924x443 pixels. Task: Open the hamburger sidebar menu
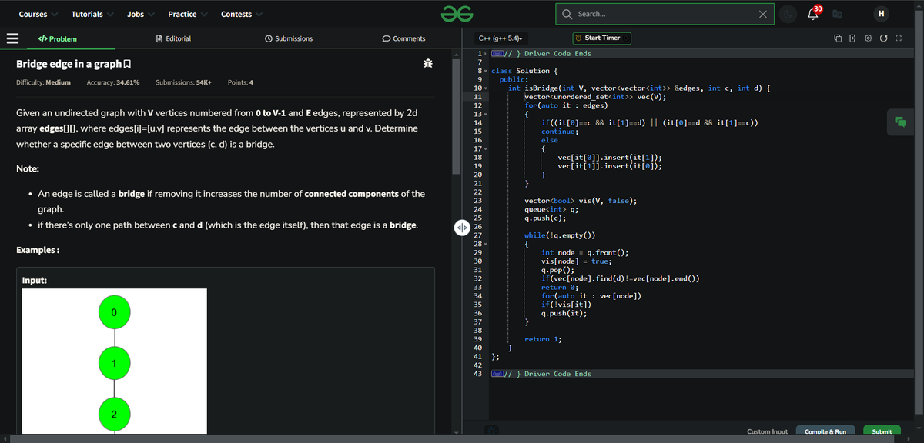pos(12,38)
